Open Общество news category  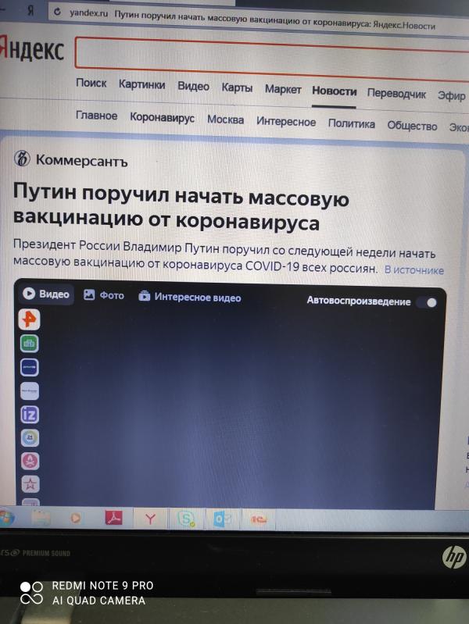click(x=412, y=126)
